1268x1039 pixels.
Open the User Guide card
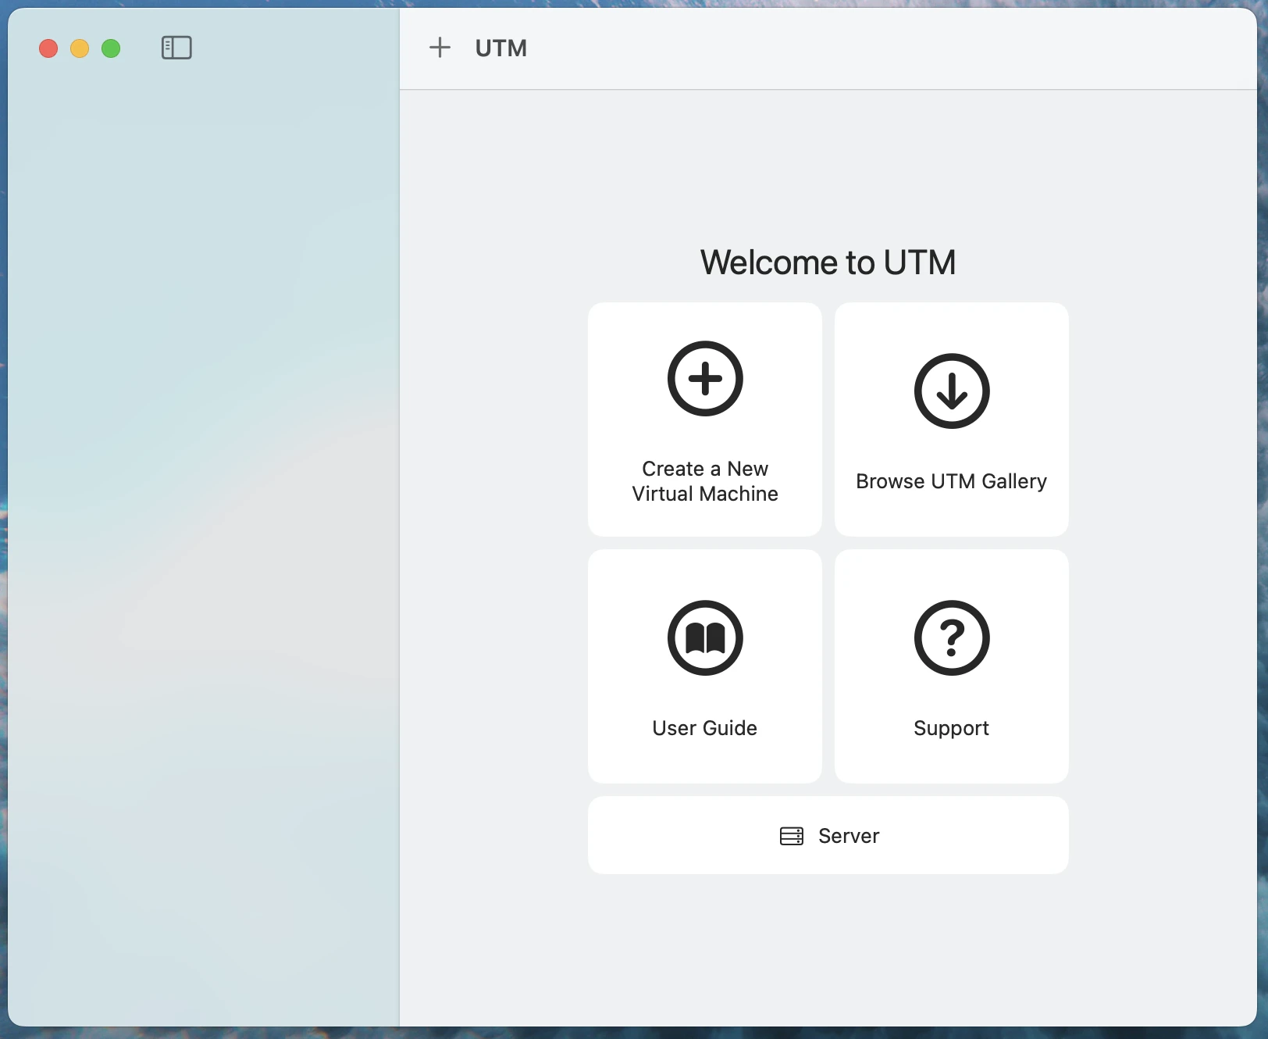705,666
